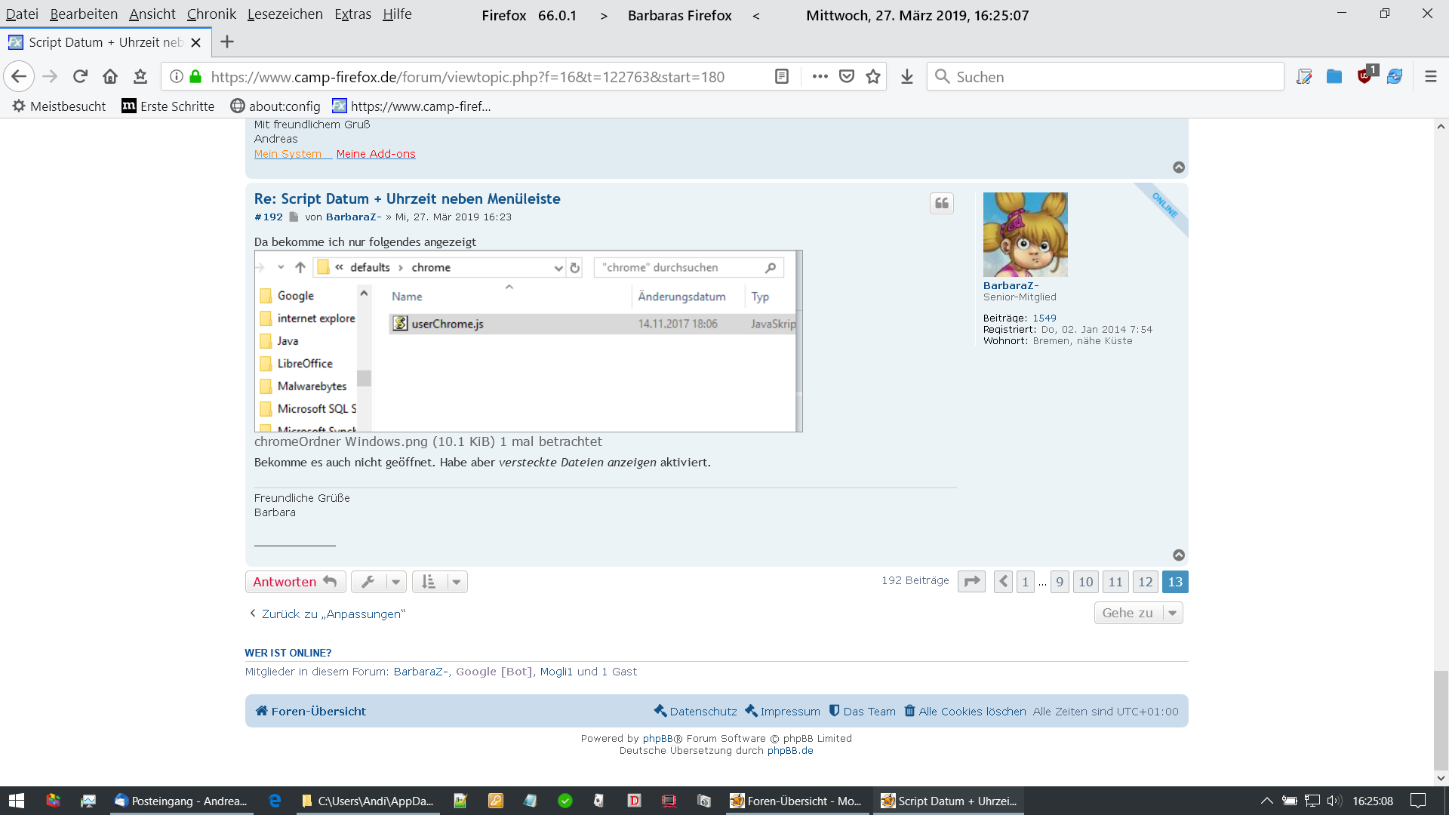Expand the sort options dropdown

pos(440,582)
